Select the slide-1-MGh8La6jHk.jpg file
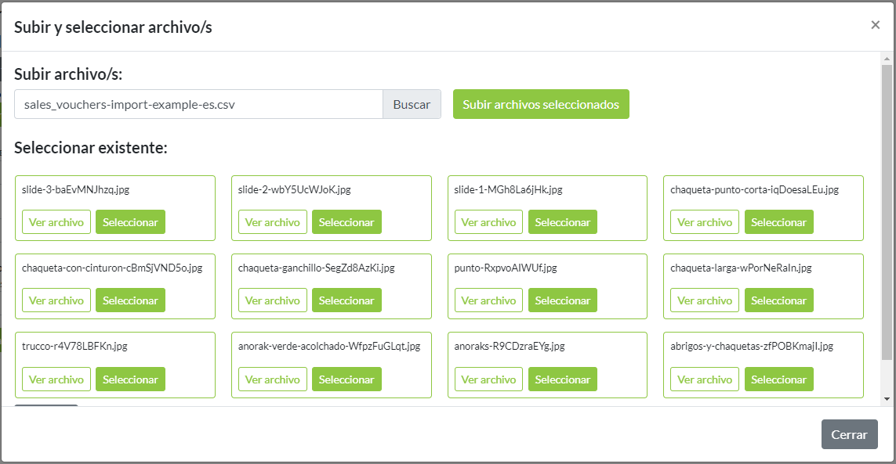The height and width of the screenshot is (464, 896). [562, 222]
